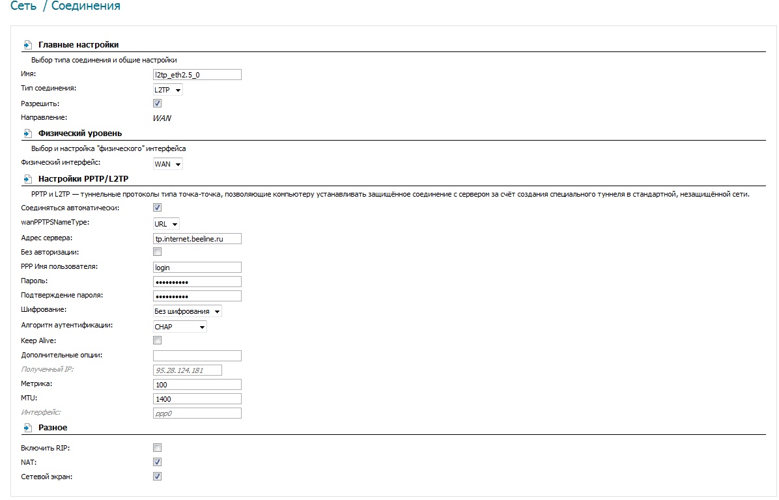The height and width of the screenshot is (500, 779).
Task: Open the Алгоритм аутентификации CHAP dropdown
Action: click(180, 327)
